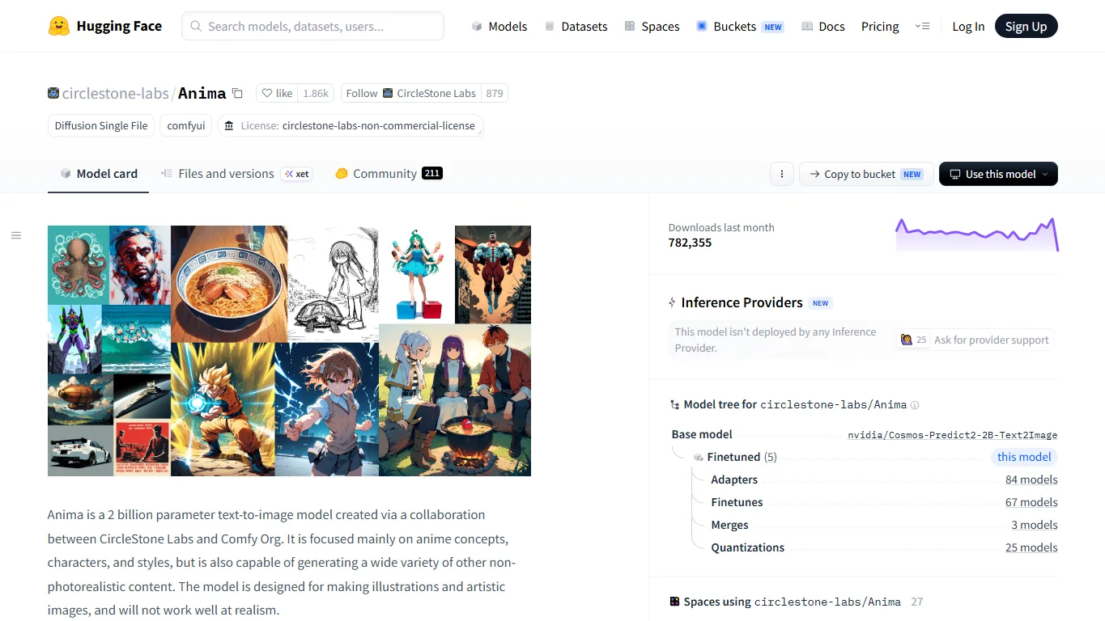Open the Pricing page
The width and height of the screenshot is (1105, 621).
click(880, 26)
